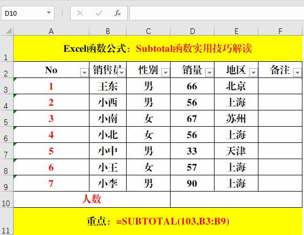Click sales value 66
This screenshot has height=235, width=304.
(193, 86)
